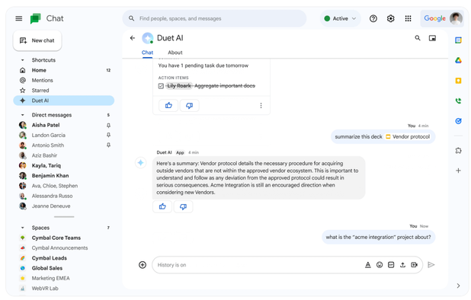Insert a GIF from compose box
471x300 pixels.
(391, 265)
